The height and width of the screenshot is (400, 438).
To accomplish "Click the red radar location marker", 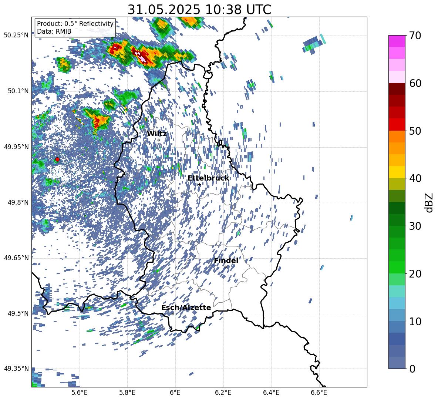I will pyautogui.click(x=57, y=159).
